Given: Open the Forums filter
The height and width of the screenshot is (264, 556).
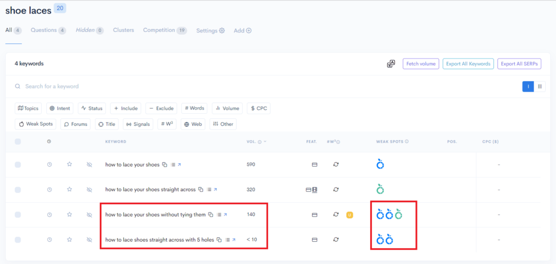Looking at the screenshot, I should (75, 124).
